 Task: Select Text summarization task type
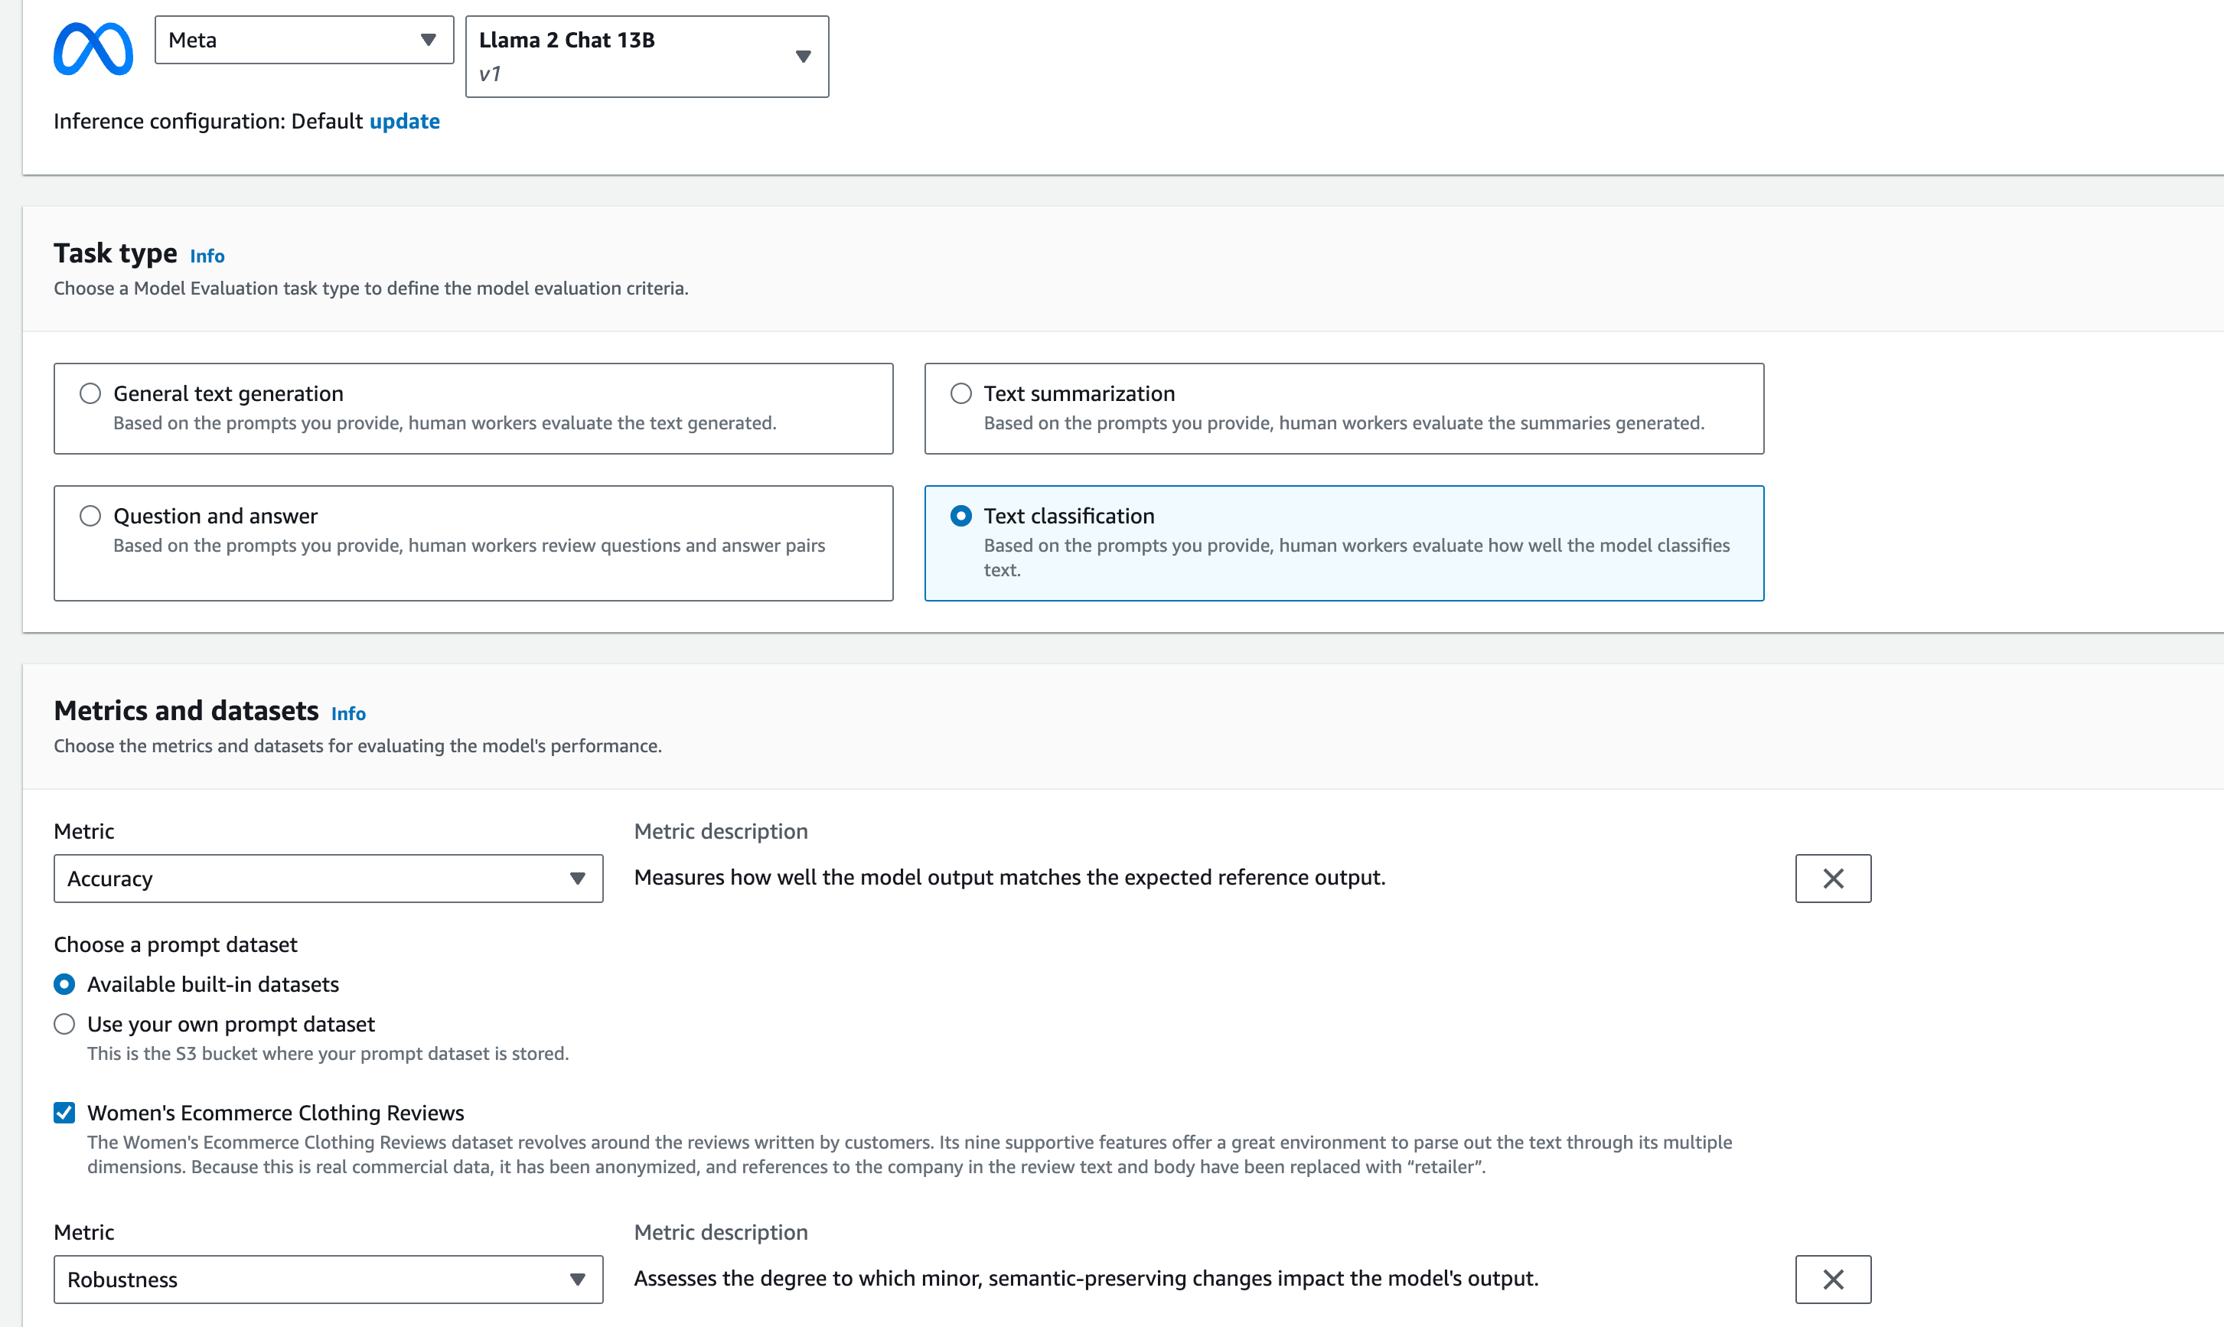click(x=960, y=393)
